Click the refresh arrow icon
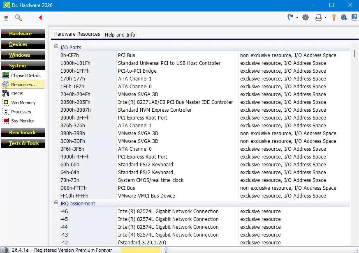Image resolution: width=359 pixels, height=253 pixels. click(x=290, y=17)
